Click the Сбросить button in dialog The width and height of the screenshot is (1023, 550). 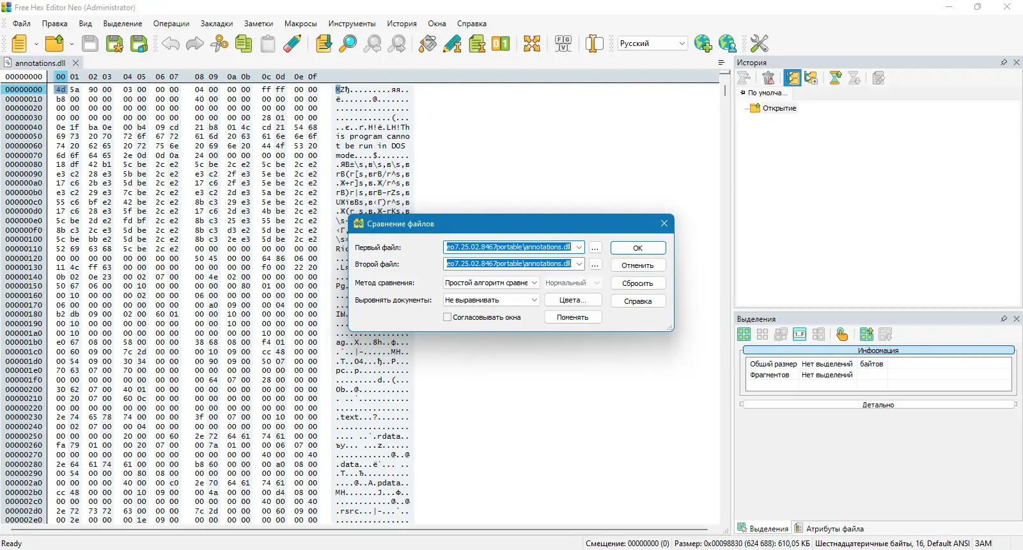click(x=637, y=283)
